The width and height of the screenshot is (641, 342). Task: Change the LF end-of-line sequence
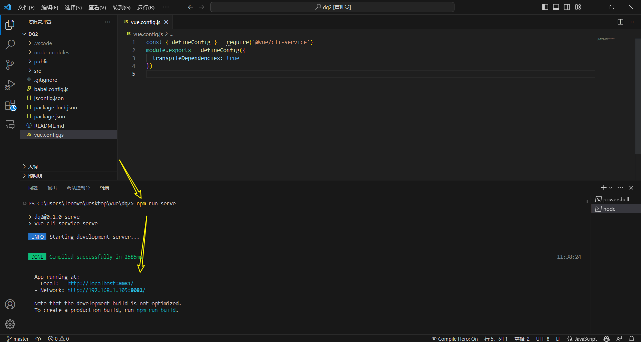[x=558, y=339]
